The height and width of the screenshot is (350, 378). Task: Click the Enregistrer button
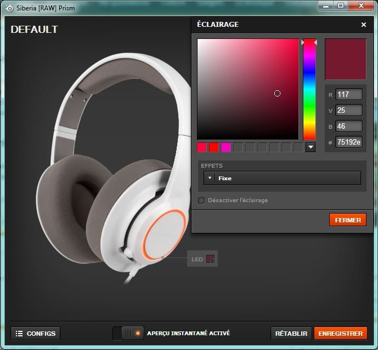(x=340, y=333)
